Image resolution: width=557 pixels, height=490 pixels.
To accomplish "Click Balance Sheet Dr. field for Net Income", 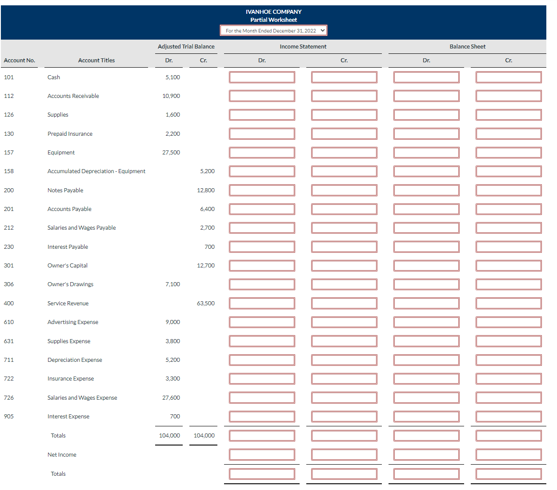I will [x=426, y=454].
